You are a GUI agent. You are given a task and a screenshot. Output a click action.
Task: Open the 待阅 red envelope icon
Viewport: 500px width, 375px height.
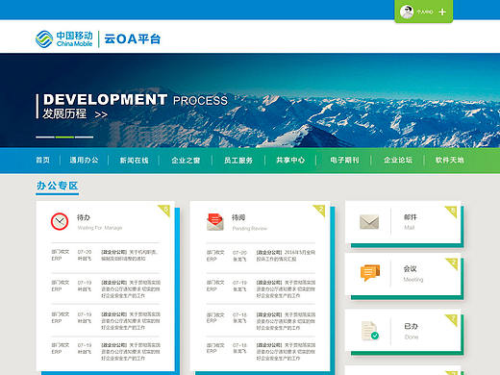(x=215, y=222)
